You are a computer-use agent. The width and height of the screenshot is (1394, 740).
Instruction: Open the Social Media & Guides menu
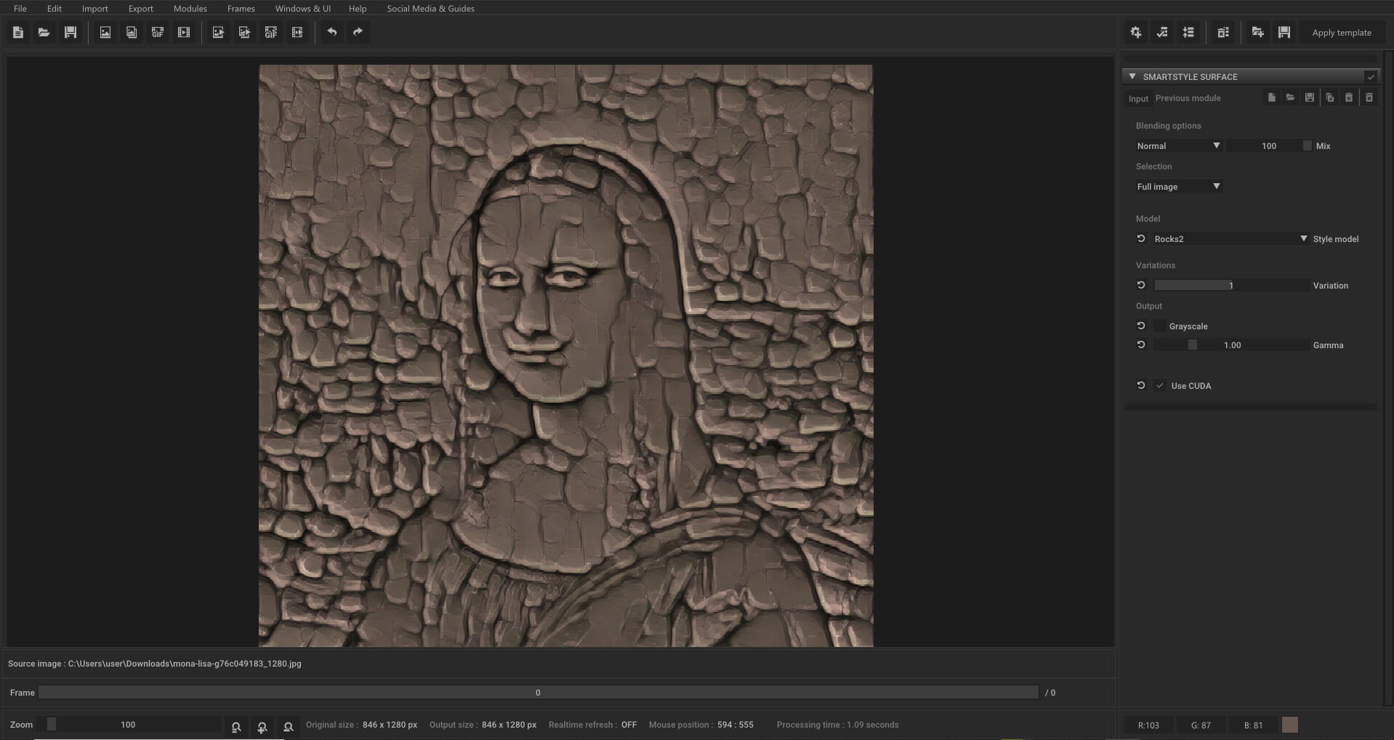(430, 8)
